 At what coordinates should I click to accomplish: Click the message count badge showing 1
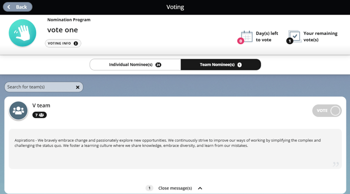pos(150,188)
